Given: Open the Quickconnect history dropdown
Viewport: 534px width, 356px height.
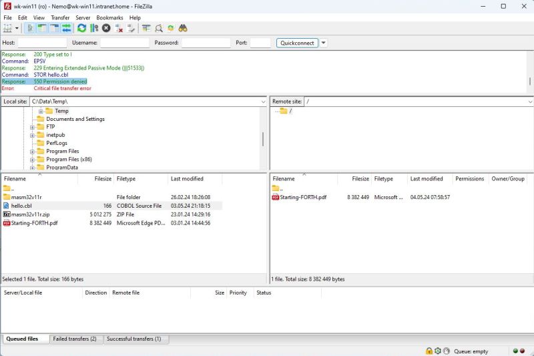Looking at the screenshot, I should pos(324,43).
